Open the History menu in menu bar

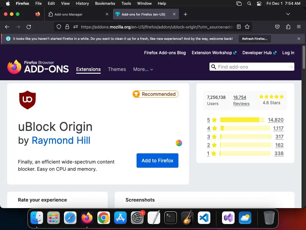click(82, 3)
